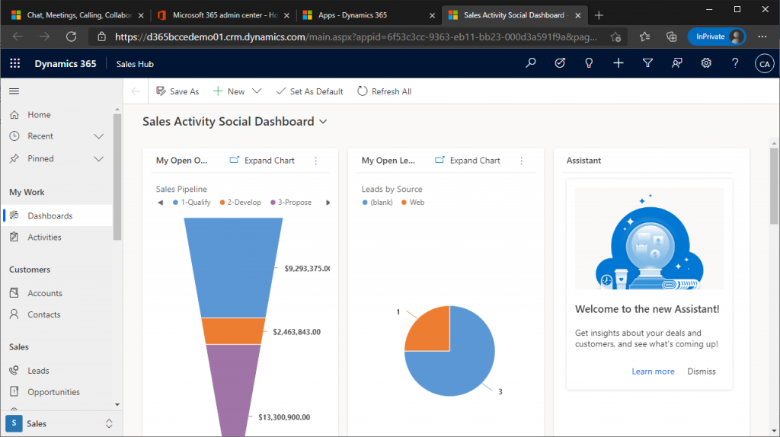
Task: Open dashboard selector chevron next to title
Action: [323, 122]
